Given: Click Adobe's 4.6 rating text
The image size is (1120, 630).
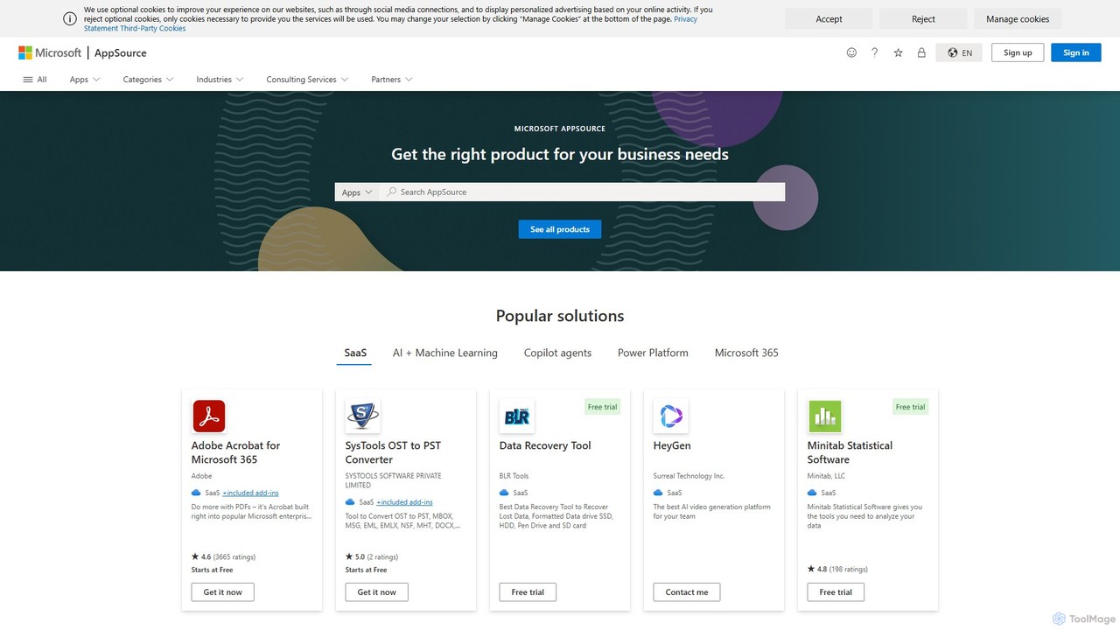Looking at the screenshot, I should tap(224, 556).
